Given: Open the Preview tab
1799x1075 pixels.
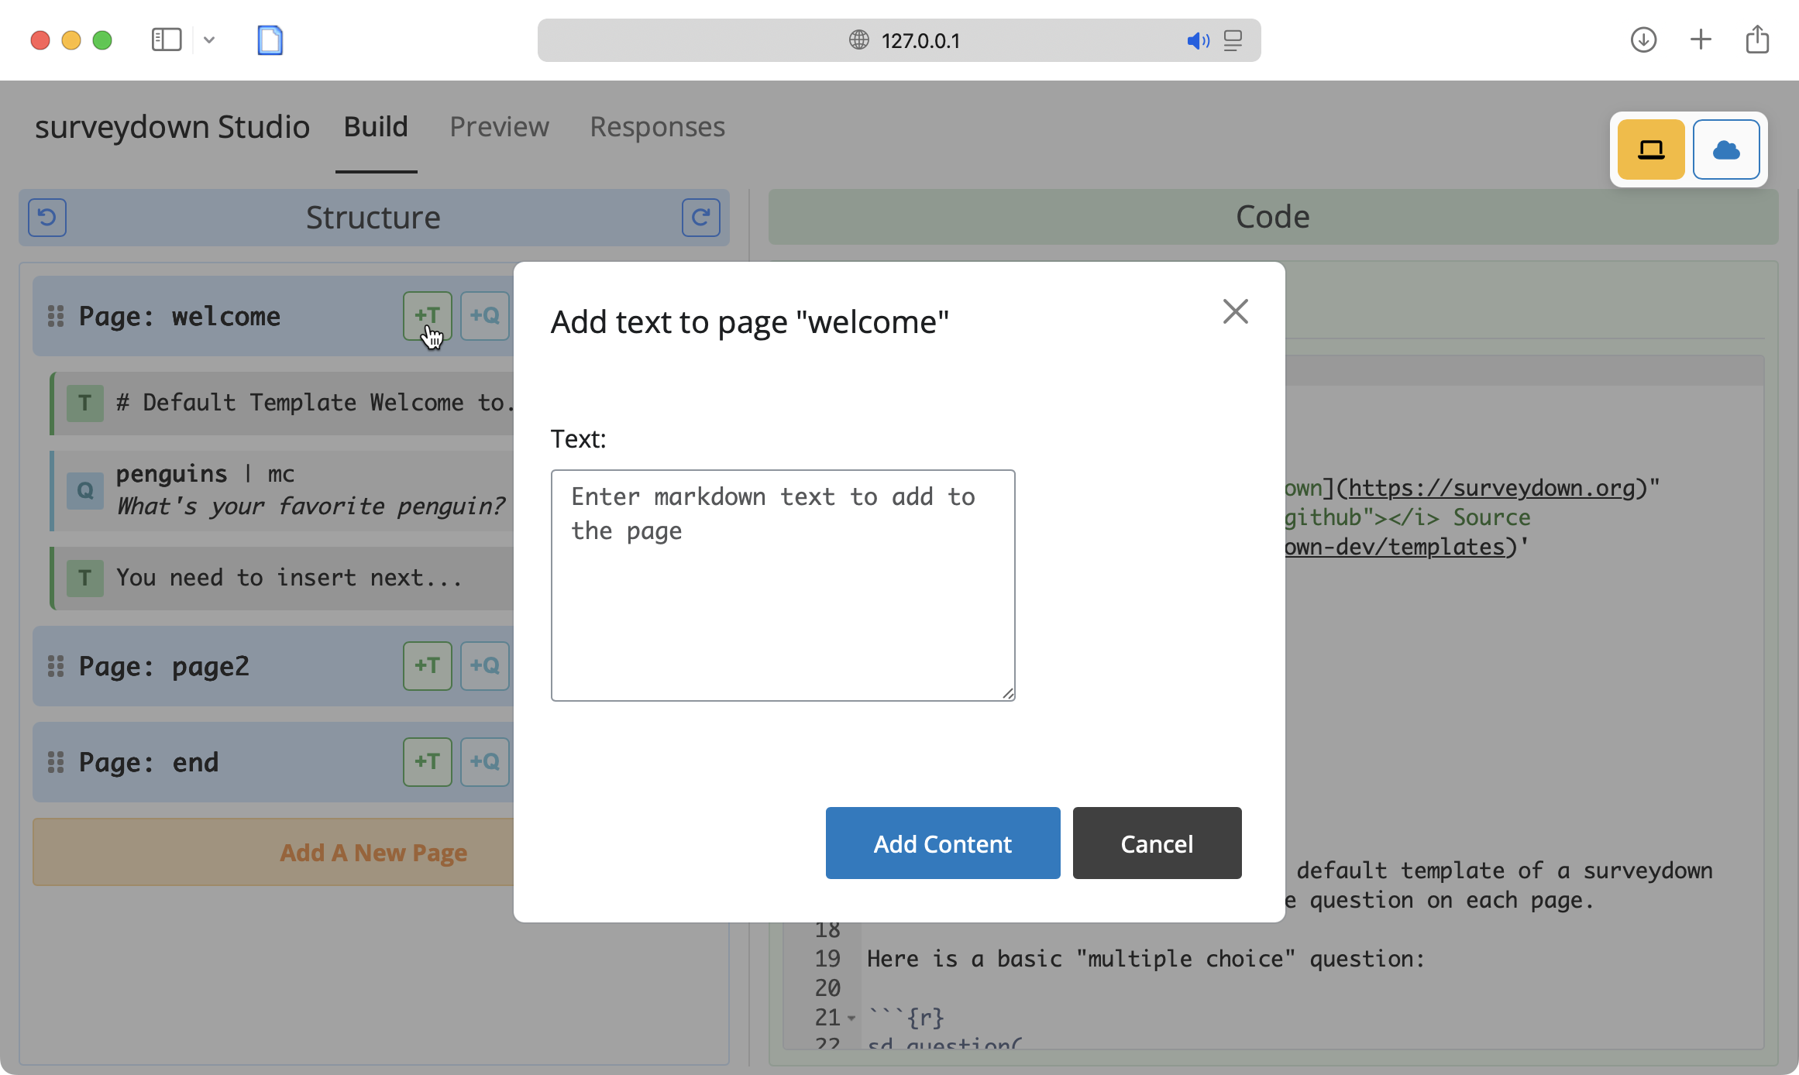Looking at the screenshot, I should tap(499, 126).
